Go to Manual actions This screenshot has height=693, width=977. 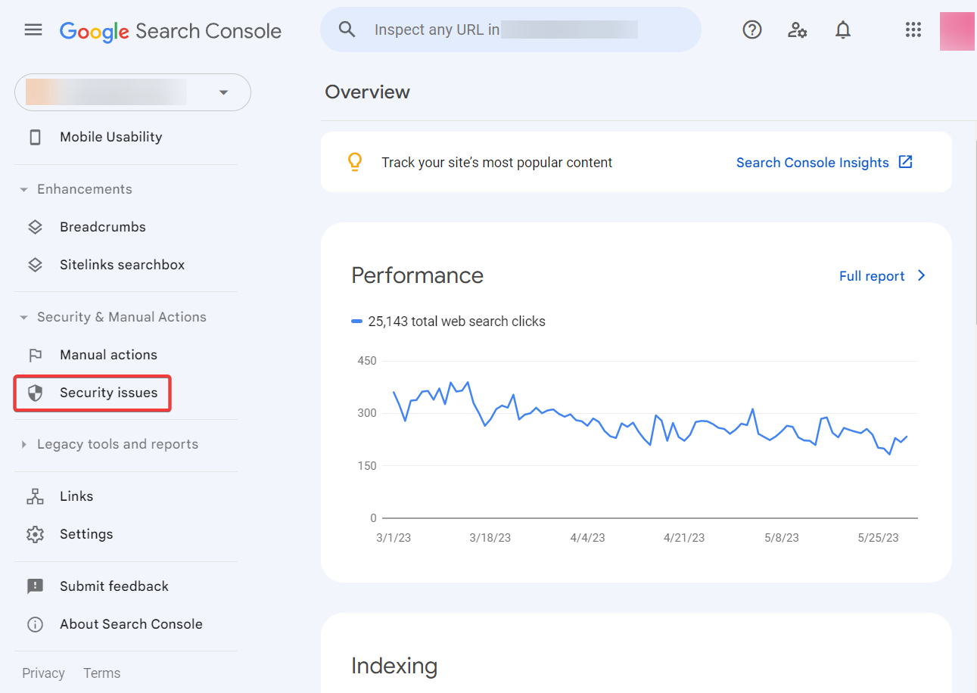click(108, 355)
